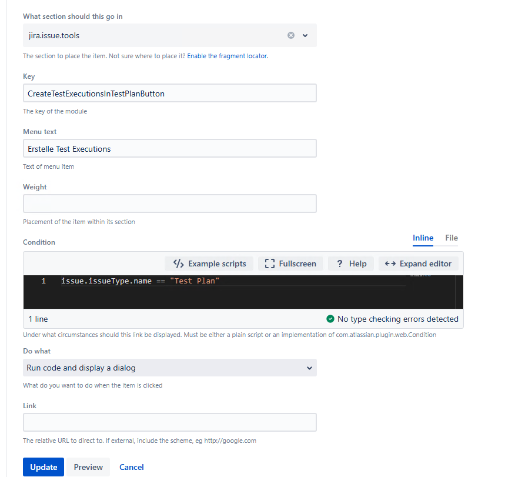This screenshot has width=525, height=477.
Task: Click the "Text of menu item" hint
Action: [x=49, y=166]
